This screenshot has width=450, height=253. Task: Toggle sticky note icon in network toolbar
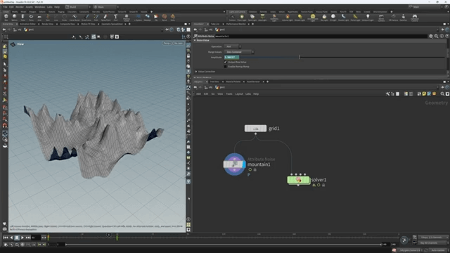click(424, 93)
